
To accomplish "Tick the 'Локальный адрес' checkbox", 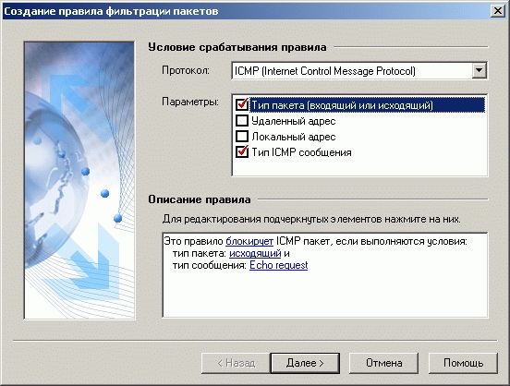I will pyautogui.click(x=242, y=137).
